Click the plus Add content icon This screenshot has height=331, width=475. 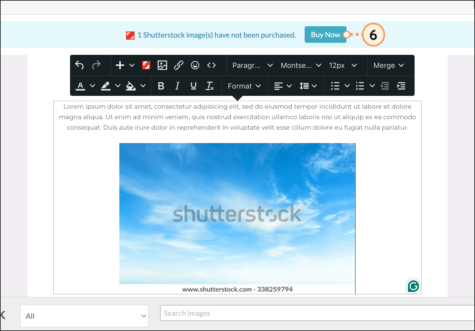coord(120,65)
